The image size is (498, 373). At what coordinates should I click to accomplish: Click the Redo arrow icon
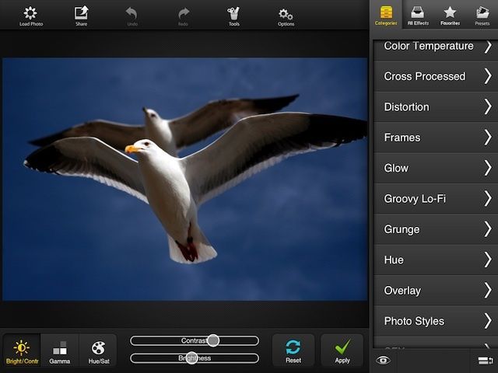point(184,15)
